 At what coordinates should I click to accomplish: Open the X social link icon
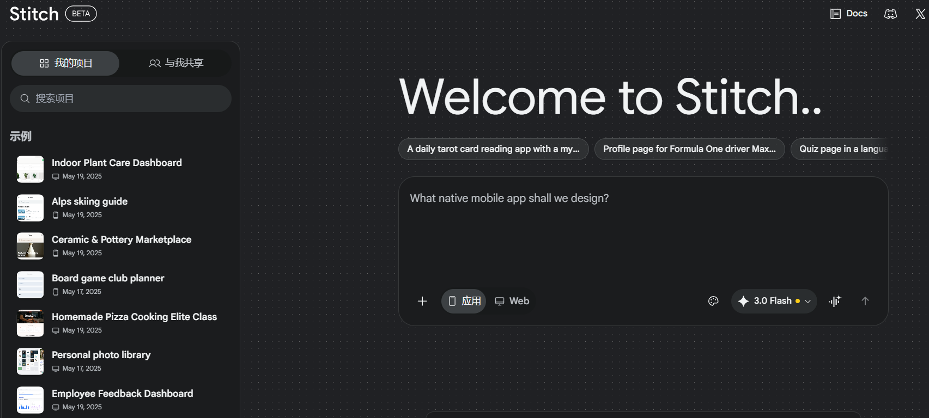920,14
